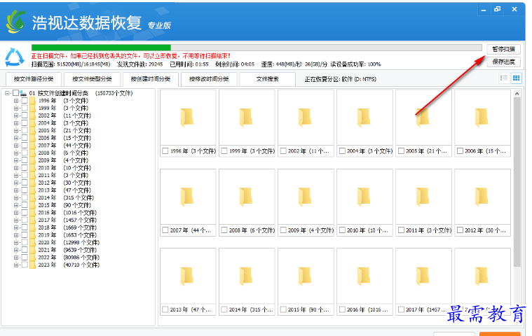This screenshot has height=336, width=532.
Task: Select the 按创建时间分类 tab
Action: click(150, 79)
